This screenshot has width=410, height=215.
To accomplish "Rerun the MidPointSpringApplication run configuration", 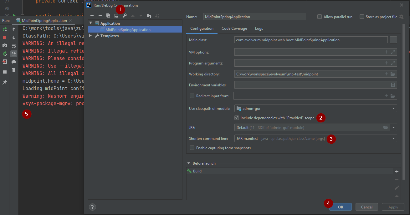I will 4,29.
